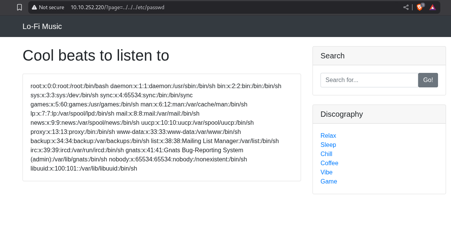Click the Cool beats to listen to heading
The height and width of the screenshot is (240, 451).
point(96,55)
